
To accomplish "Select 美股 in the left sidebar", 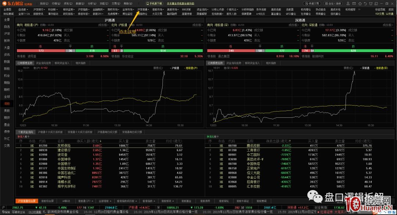I will tap(7, 111).
